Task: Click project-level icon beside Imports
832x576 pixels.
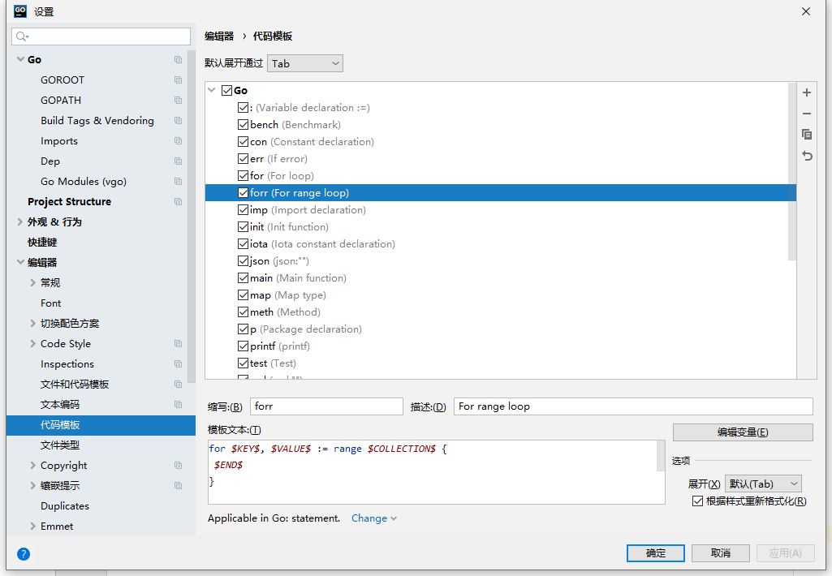Action: coord(179,141)
